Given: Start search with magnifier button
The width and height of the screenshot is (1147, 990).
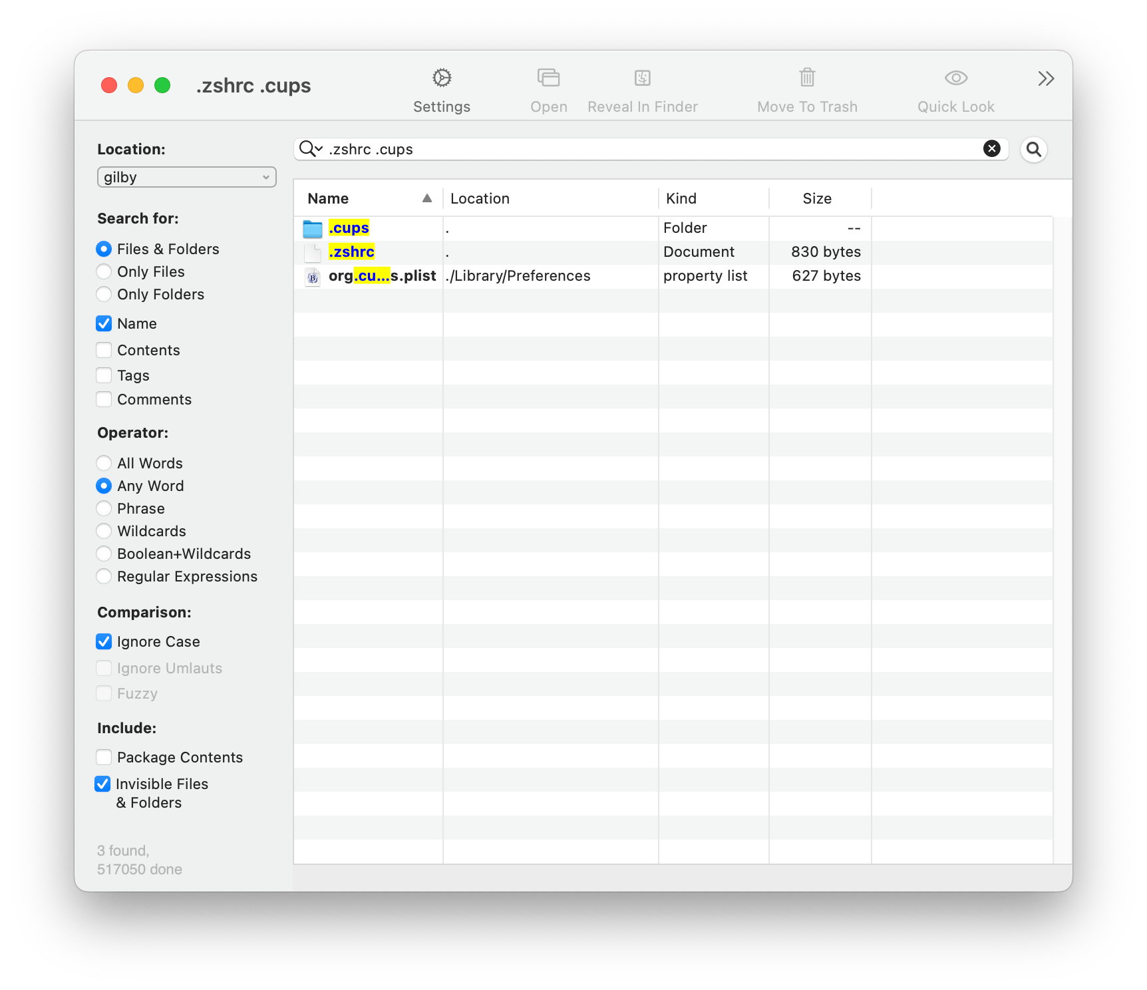Looking at the screenshot, I should point(1034,150).
